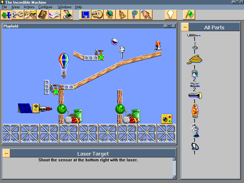The image size is (244, 183).
Task: Select the rope cleat part in parts bin
Action: [195, 84]
